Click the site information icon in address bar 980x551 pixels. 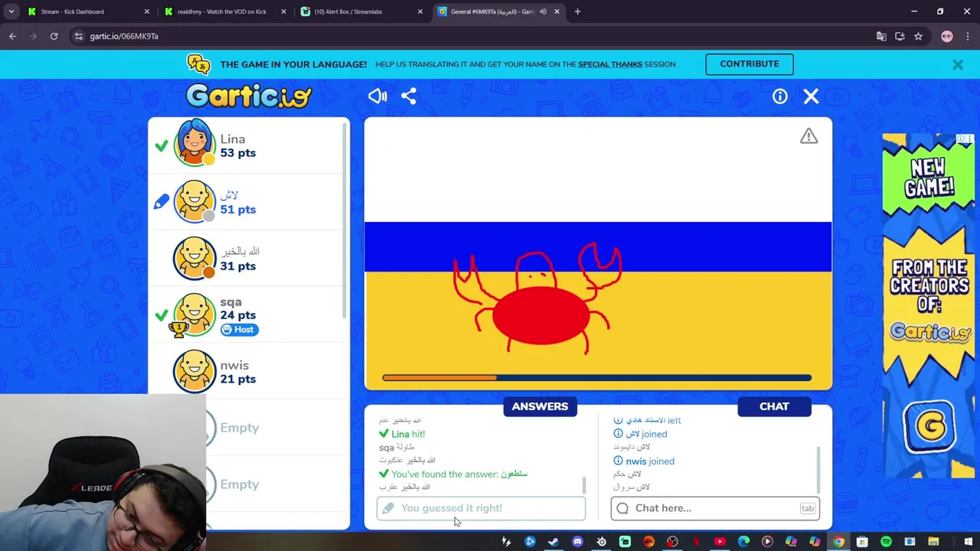coord(78,36)
